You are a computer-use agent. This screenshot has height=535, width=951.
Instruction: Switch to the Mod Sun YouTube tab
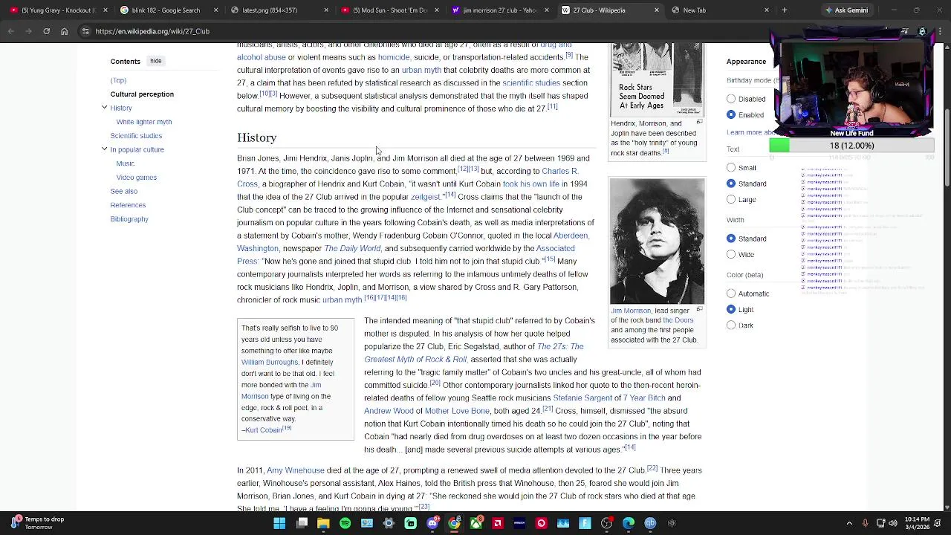pyautogui.click(x=390, y=10)
